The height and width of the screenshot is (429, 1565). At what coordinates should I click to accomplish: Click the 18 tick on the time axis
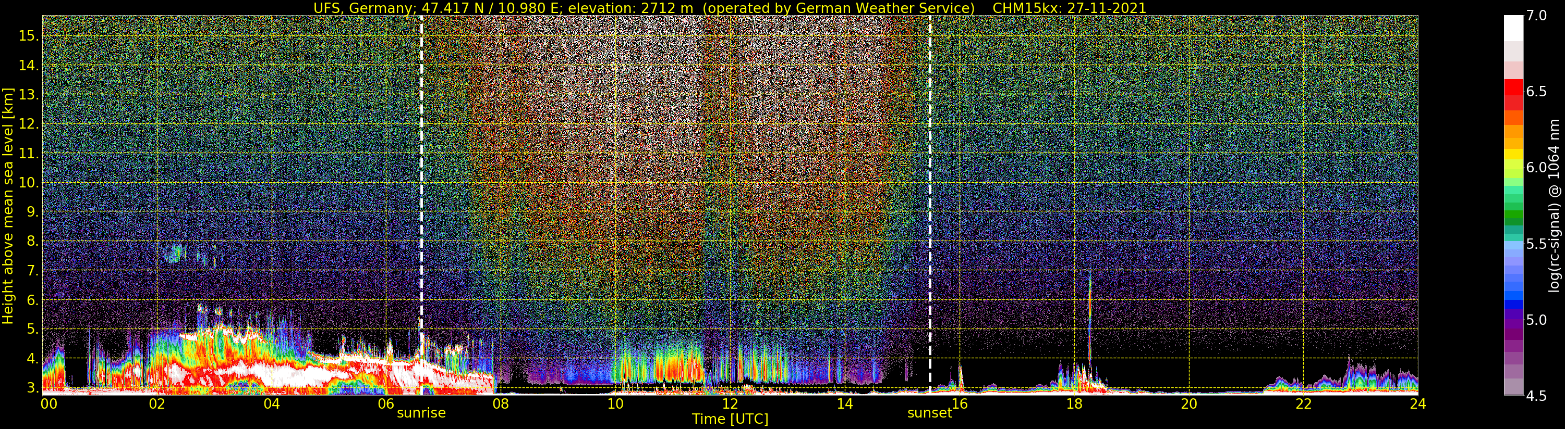[1074, 404]
